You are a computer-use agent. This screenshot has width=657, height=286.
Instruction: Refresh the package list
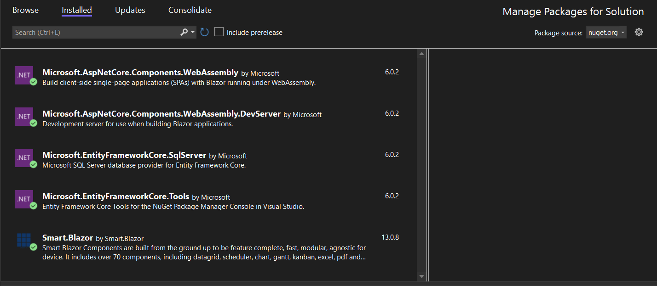pyautogui.click(x=205, y=32)
